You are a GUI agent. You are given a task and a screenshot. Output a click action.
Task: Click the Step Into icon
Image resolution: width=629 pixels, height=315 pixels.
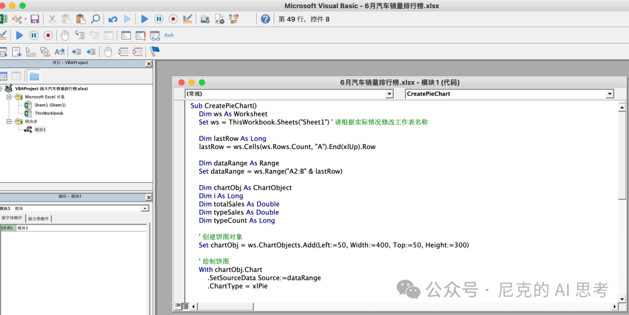(x=80, y=36)
